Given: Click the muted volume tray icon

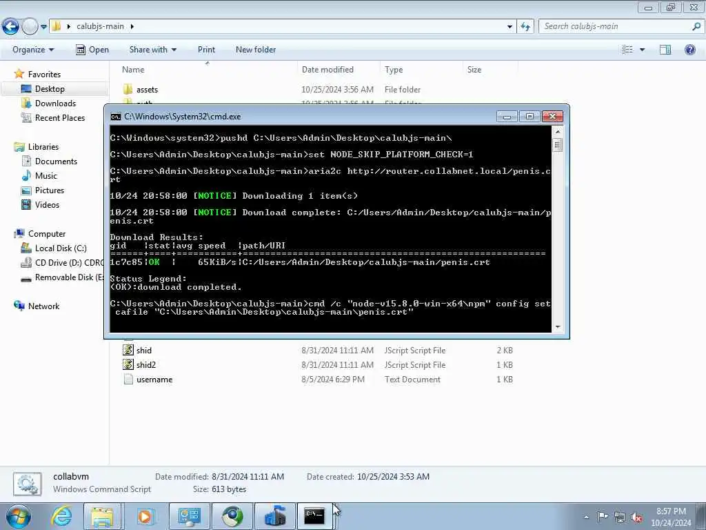Looking at the screenshot, I should (636, 517).
